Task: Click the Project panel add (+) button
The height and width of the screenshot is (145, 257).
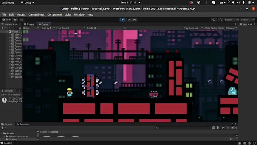Action: 3,128
